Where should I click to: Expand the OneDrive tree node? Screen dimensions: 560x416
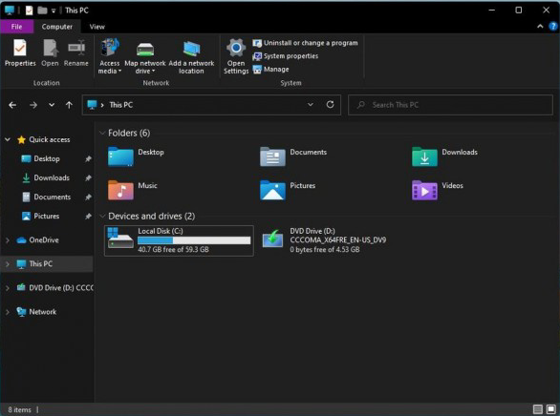(x=8, y=240)
